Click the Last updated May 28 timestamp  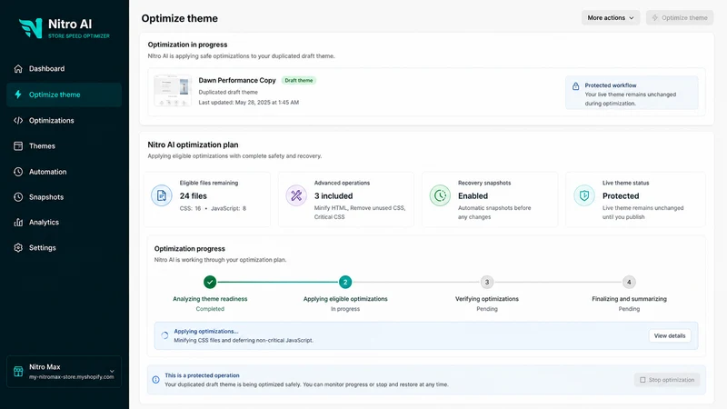point(248,103)
